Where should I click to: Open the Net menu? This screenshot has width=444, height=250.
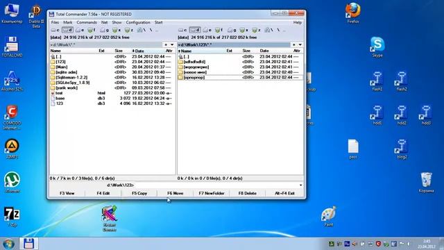pyautogui.click(x=105, y=22)
